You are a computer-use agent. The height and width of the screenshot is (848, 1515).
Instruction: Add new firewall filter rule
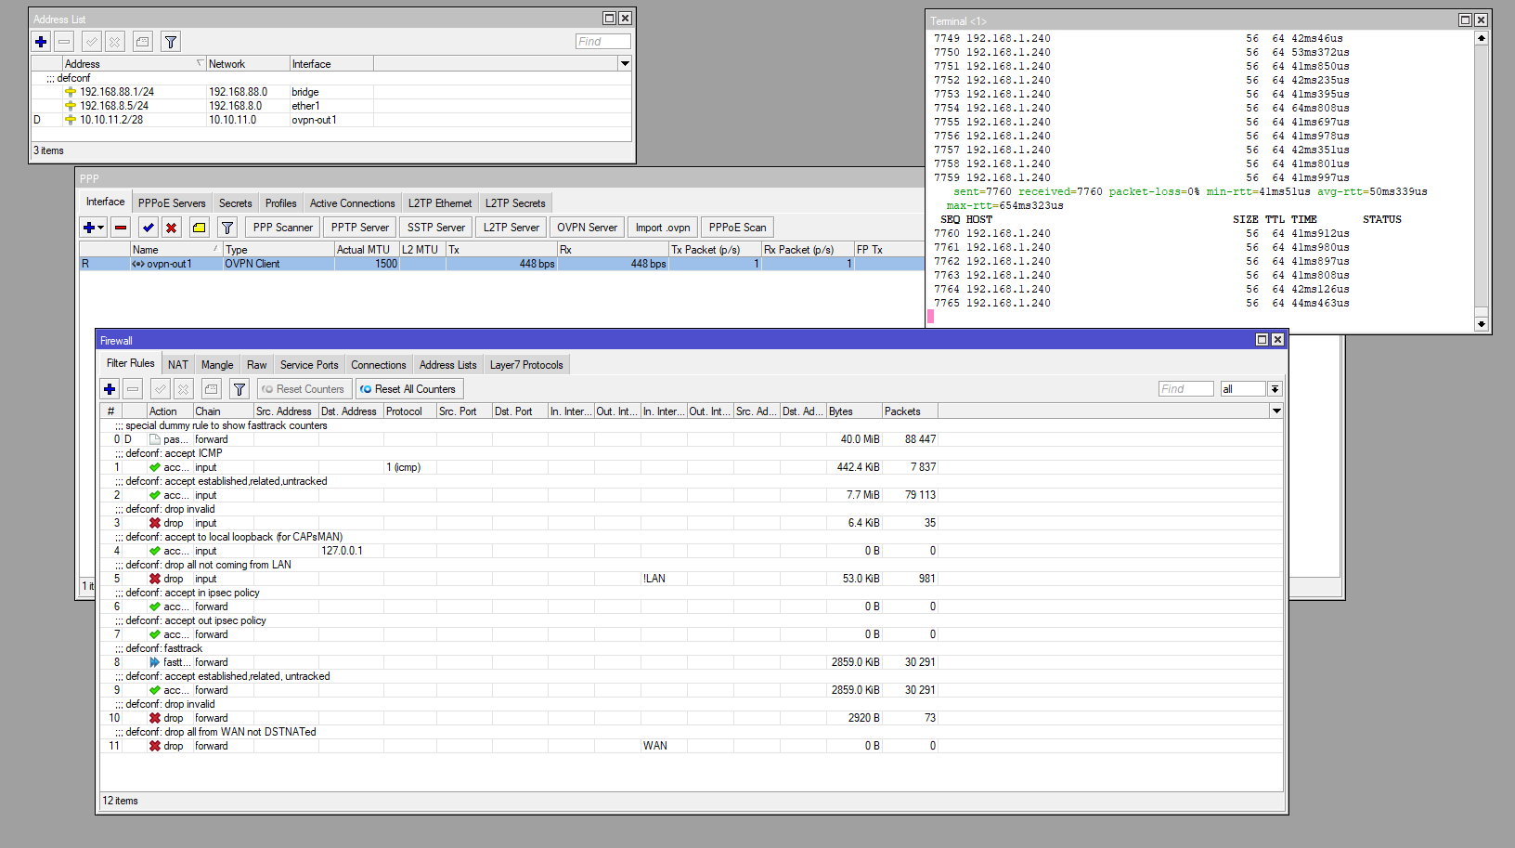pos(110,389)
